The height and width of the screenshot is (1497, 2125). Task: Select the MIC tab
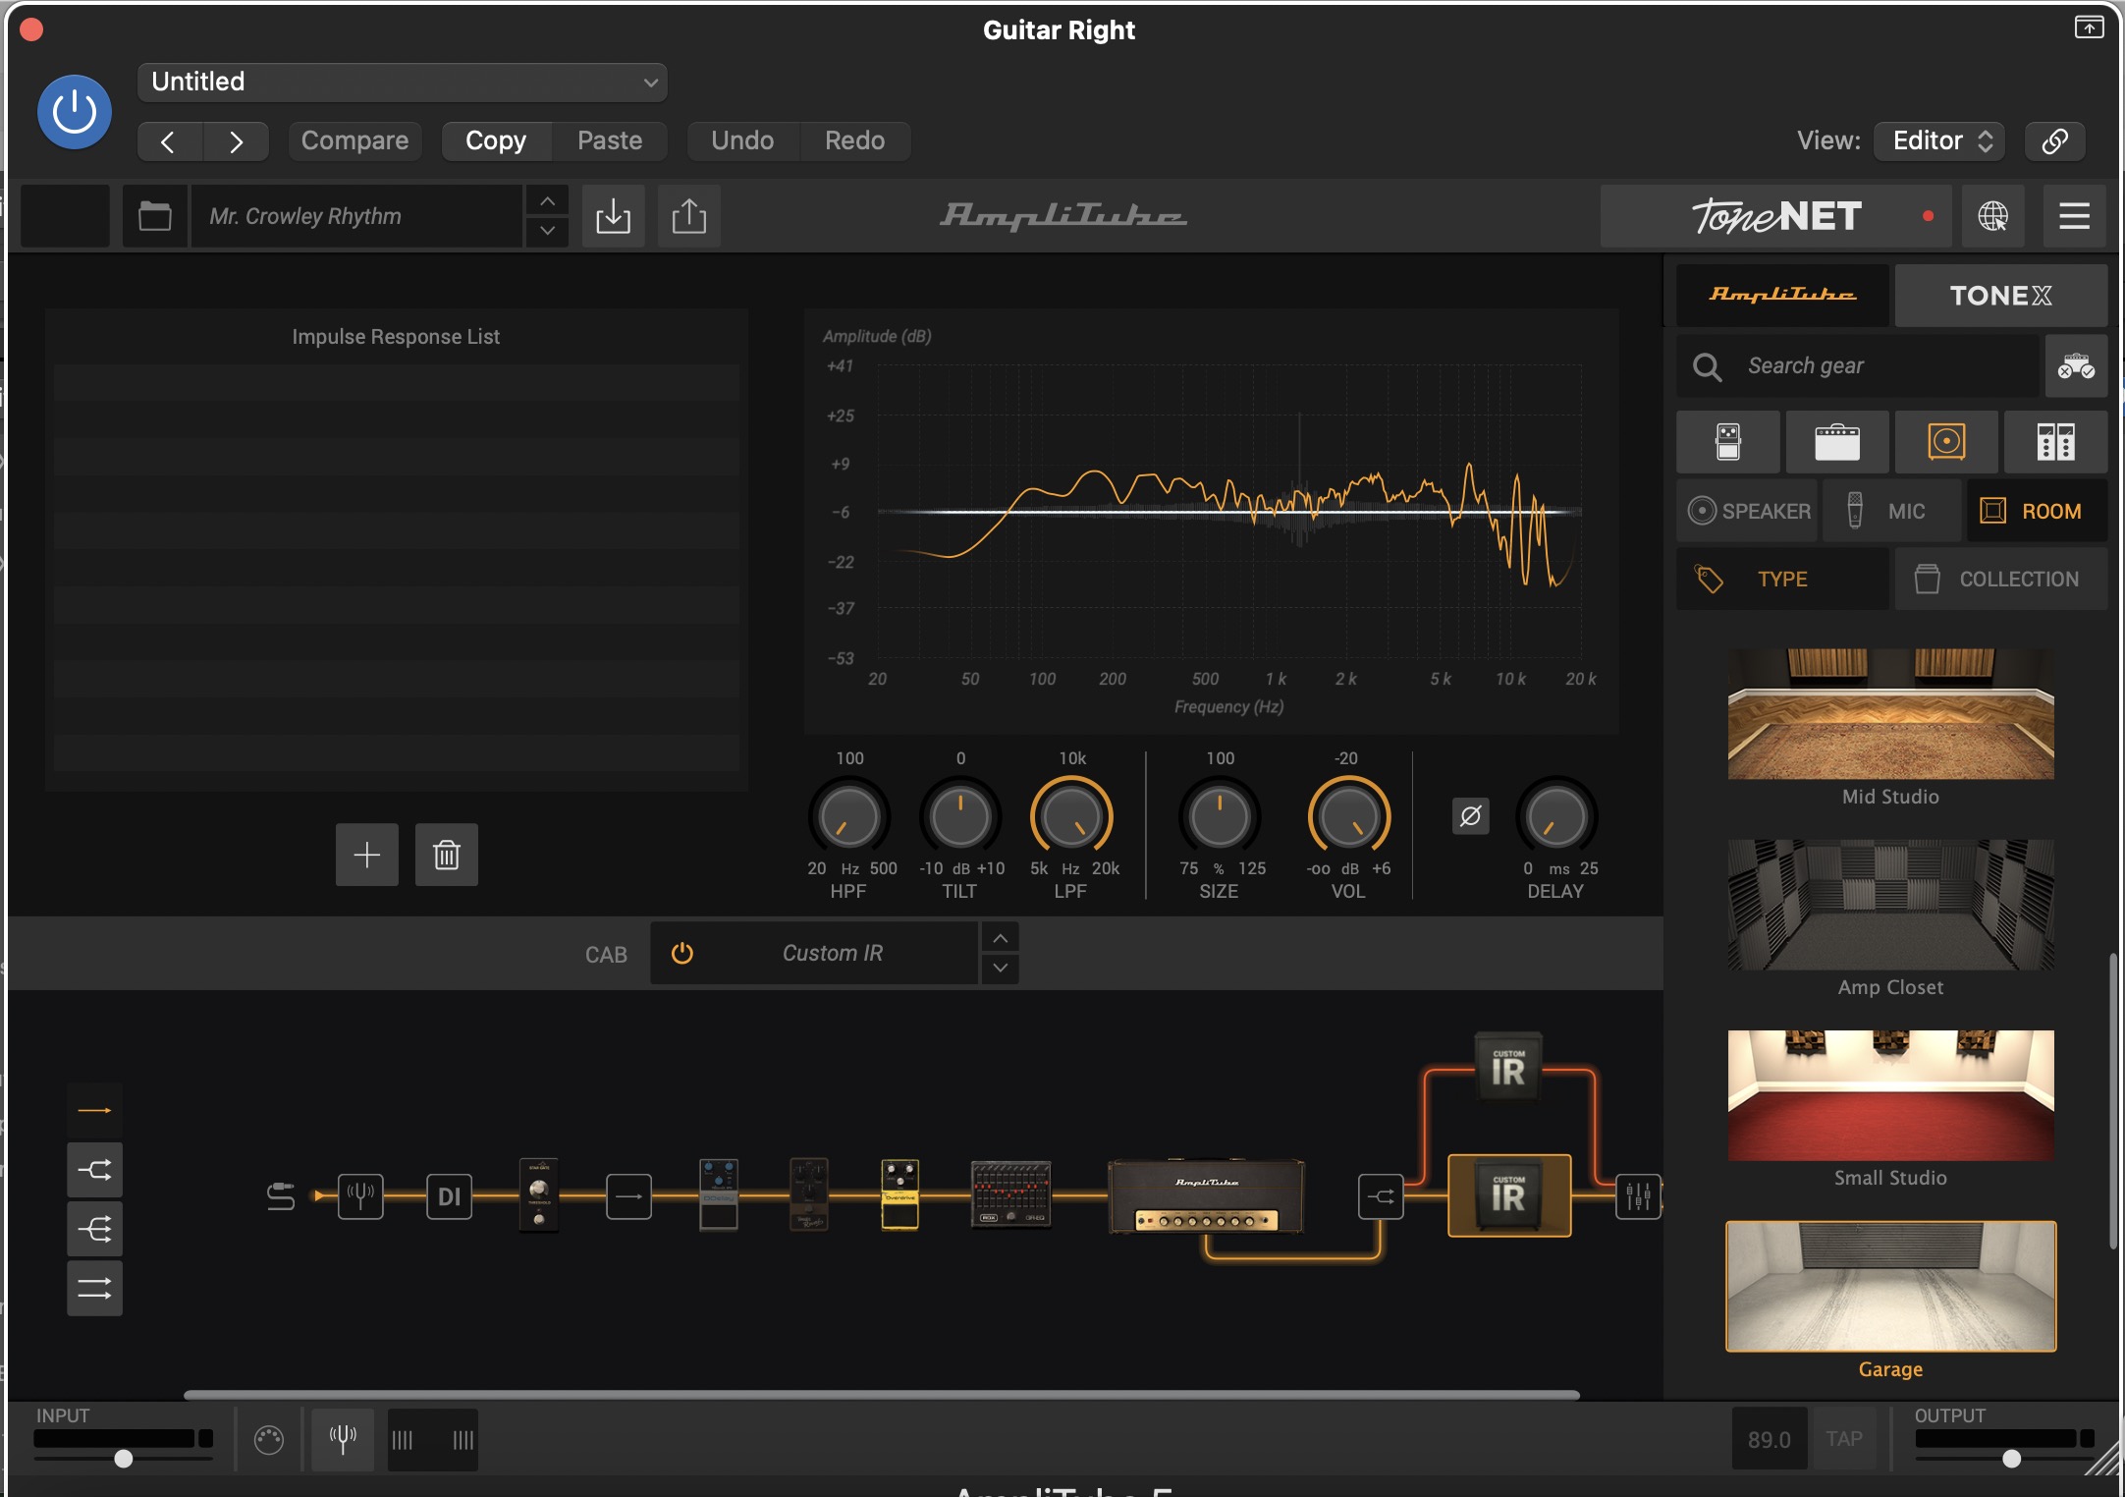pyautogui.click(x=1892, y=511)
